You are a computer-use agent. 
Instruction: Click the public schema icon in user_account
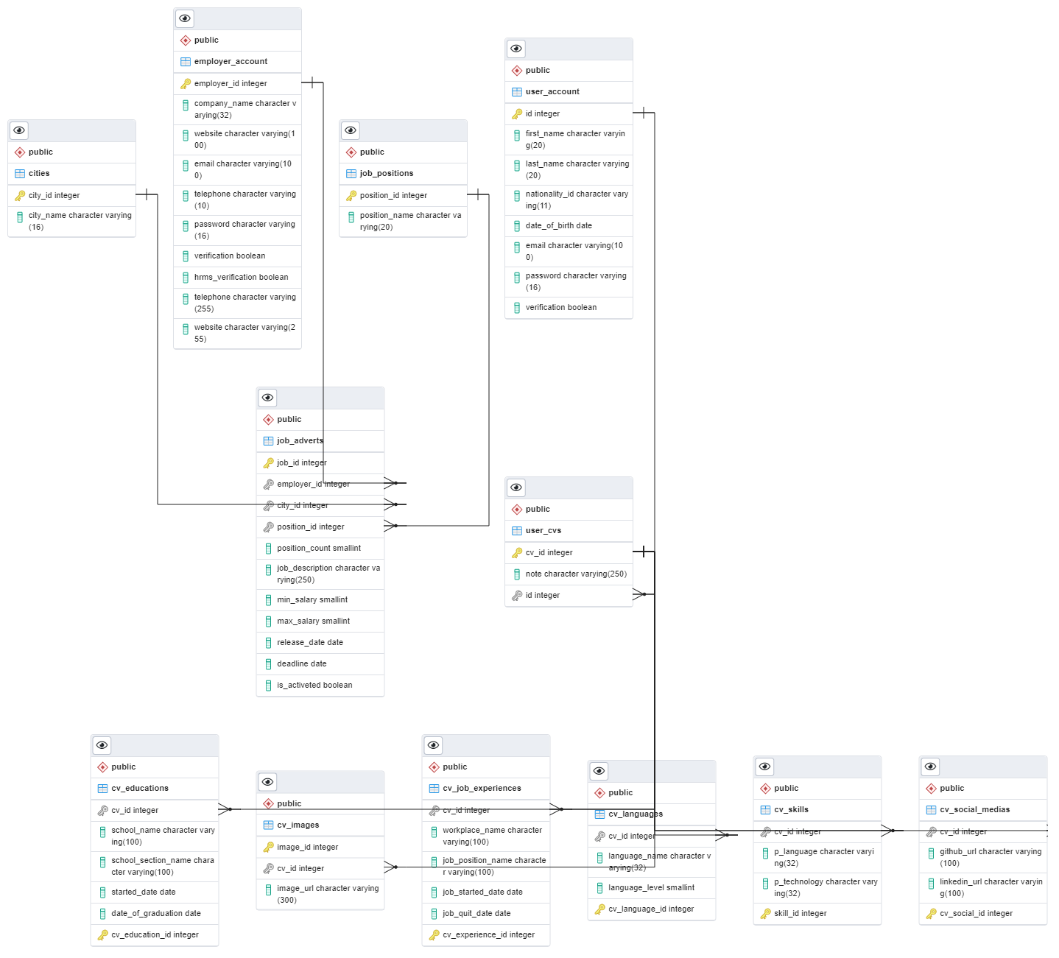tap(517, 70)
